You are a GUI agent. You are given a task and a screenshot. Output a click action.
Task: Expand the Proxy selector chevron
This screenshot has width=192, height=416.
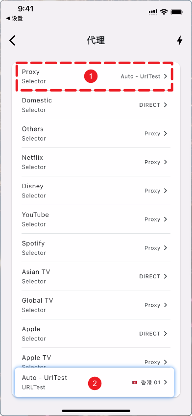(x=166, y=76)
